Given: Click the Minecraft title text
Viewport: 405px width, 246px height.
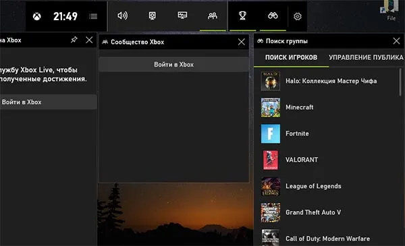Looking at the screenshot, I should [299, 107].
